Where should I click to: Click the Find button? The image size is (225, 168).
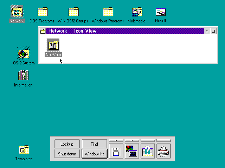[x=95, y=144]
